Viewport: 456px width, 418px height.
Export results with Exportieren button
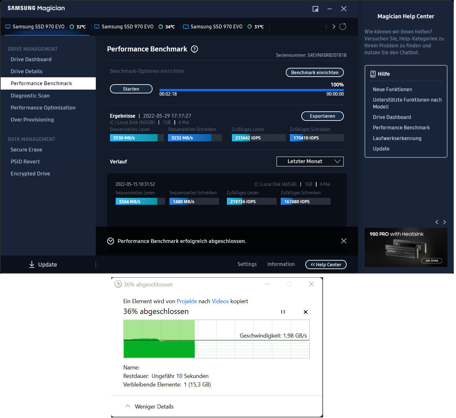pyautogui.click(x=322, y=116)
